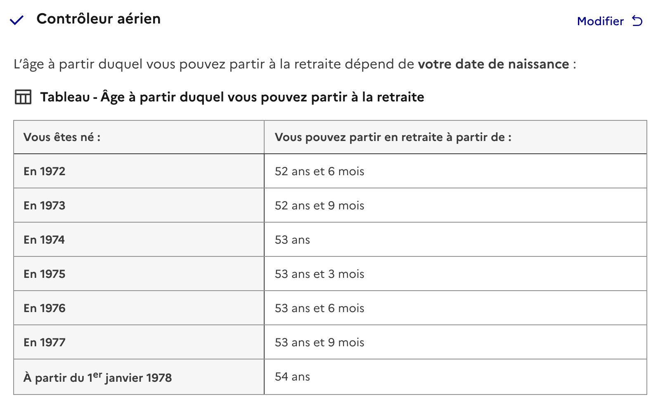Click the blue checkmark icon

[17, 20]
